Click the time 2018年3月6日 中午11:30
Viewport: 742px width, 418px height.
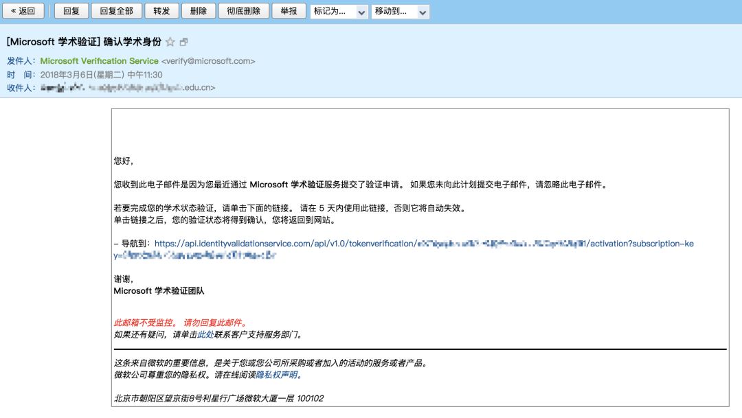click(x=101, y=75)
